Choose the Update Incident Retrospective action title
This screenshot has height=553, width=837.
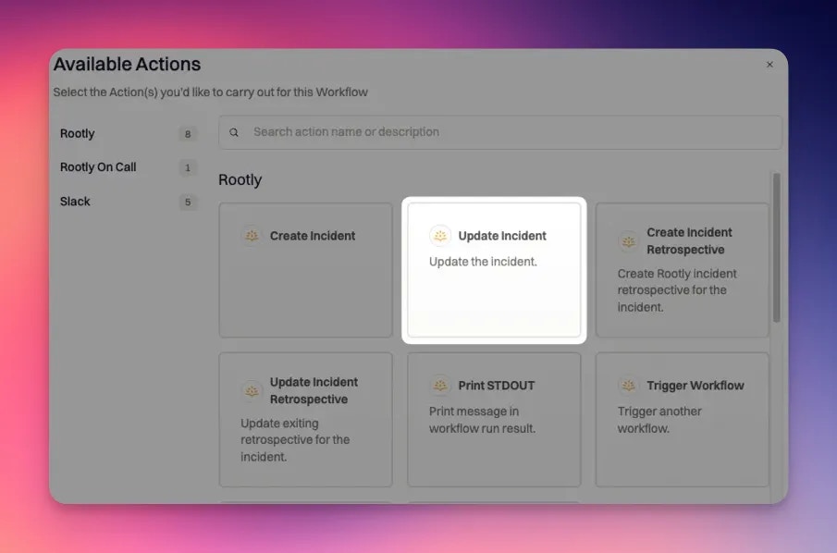click(314, 390)
